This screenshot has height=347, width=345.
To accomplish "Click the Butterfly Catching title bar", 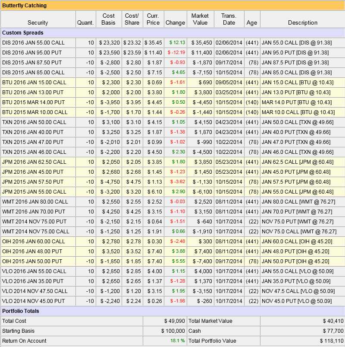I will (25, 6).
